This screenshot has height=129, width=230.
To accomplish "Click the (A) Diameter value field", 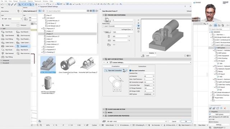I will pyautogui.click(x=148, y=76).
